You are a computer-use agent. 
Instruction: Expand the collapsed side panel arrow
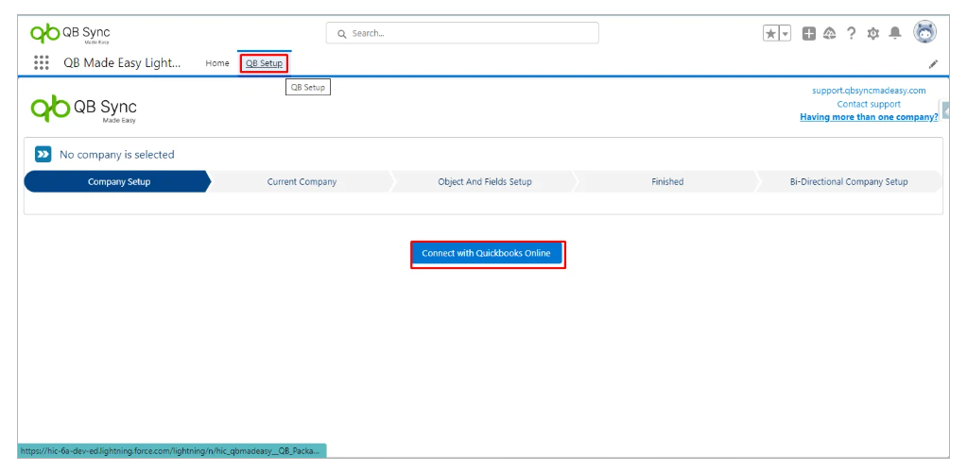[945, 110]
